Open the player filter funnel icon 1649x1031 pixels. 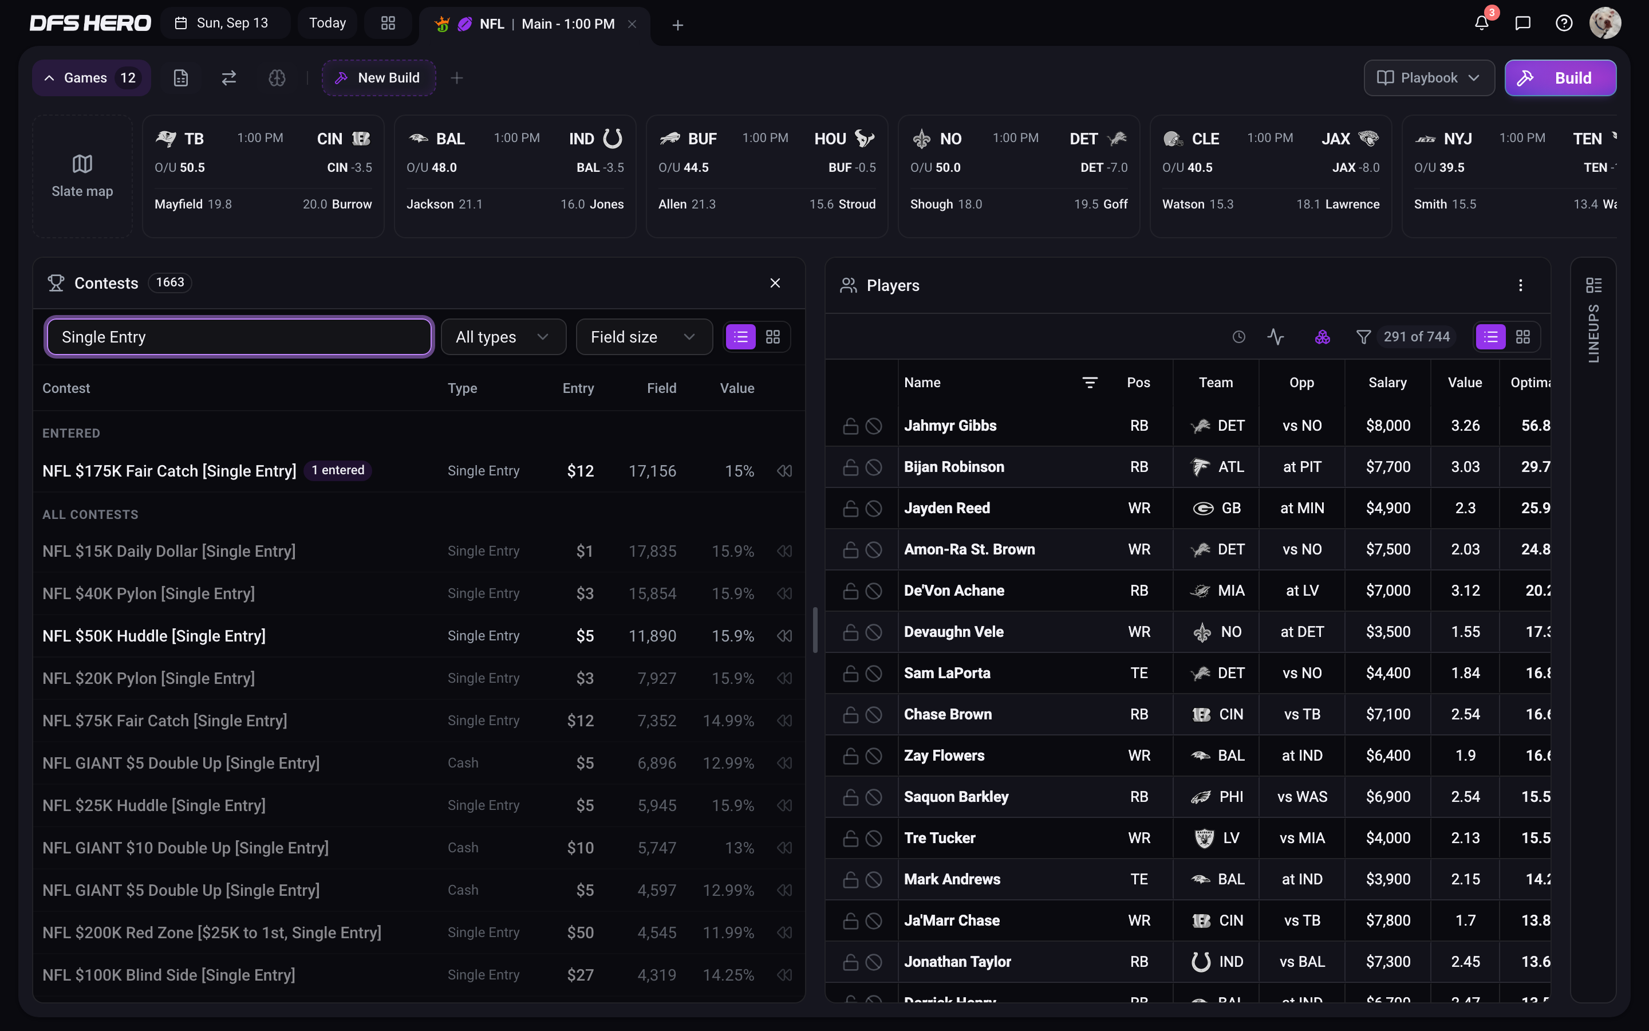click(1363, 337)
